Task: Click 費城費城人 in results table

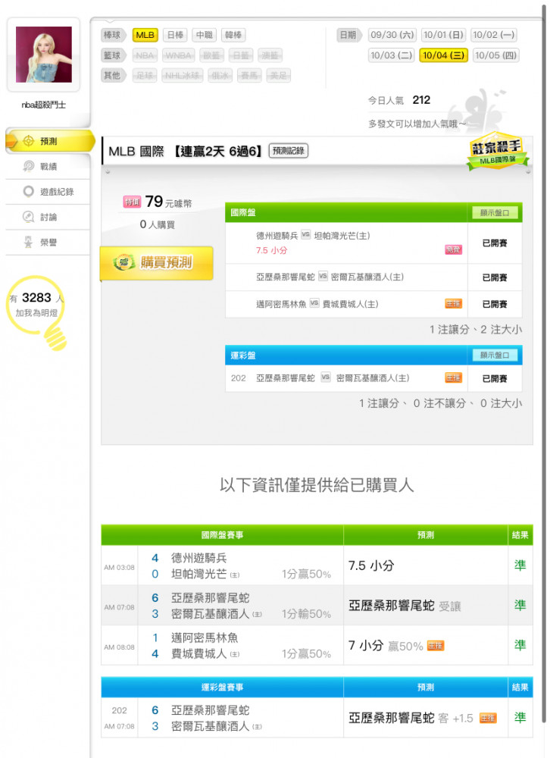Action: click(x=198, y=653)
